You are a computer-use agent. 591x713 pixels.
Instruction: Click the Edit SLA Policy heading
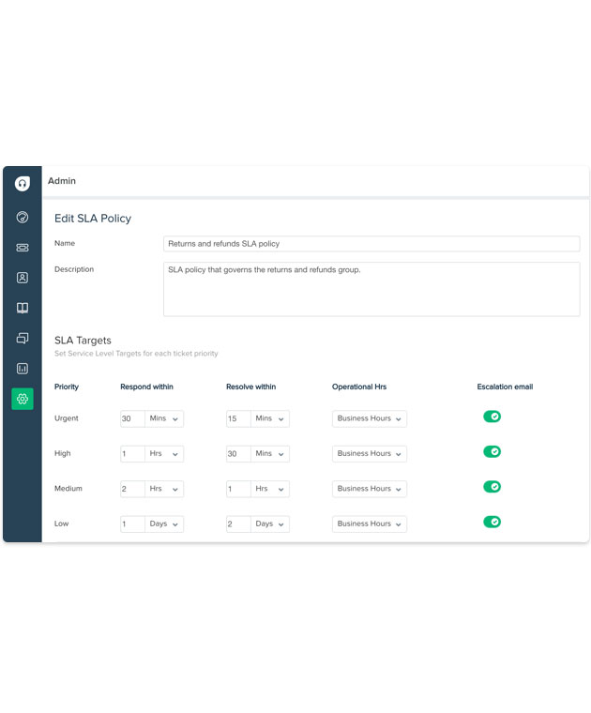[93, 219]
